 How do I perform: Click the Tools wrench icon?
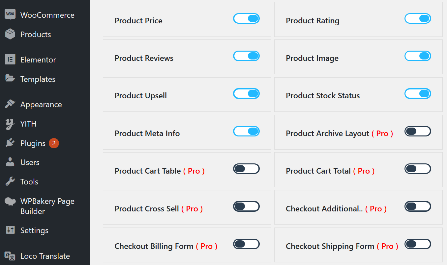click(x=10, y=181)
